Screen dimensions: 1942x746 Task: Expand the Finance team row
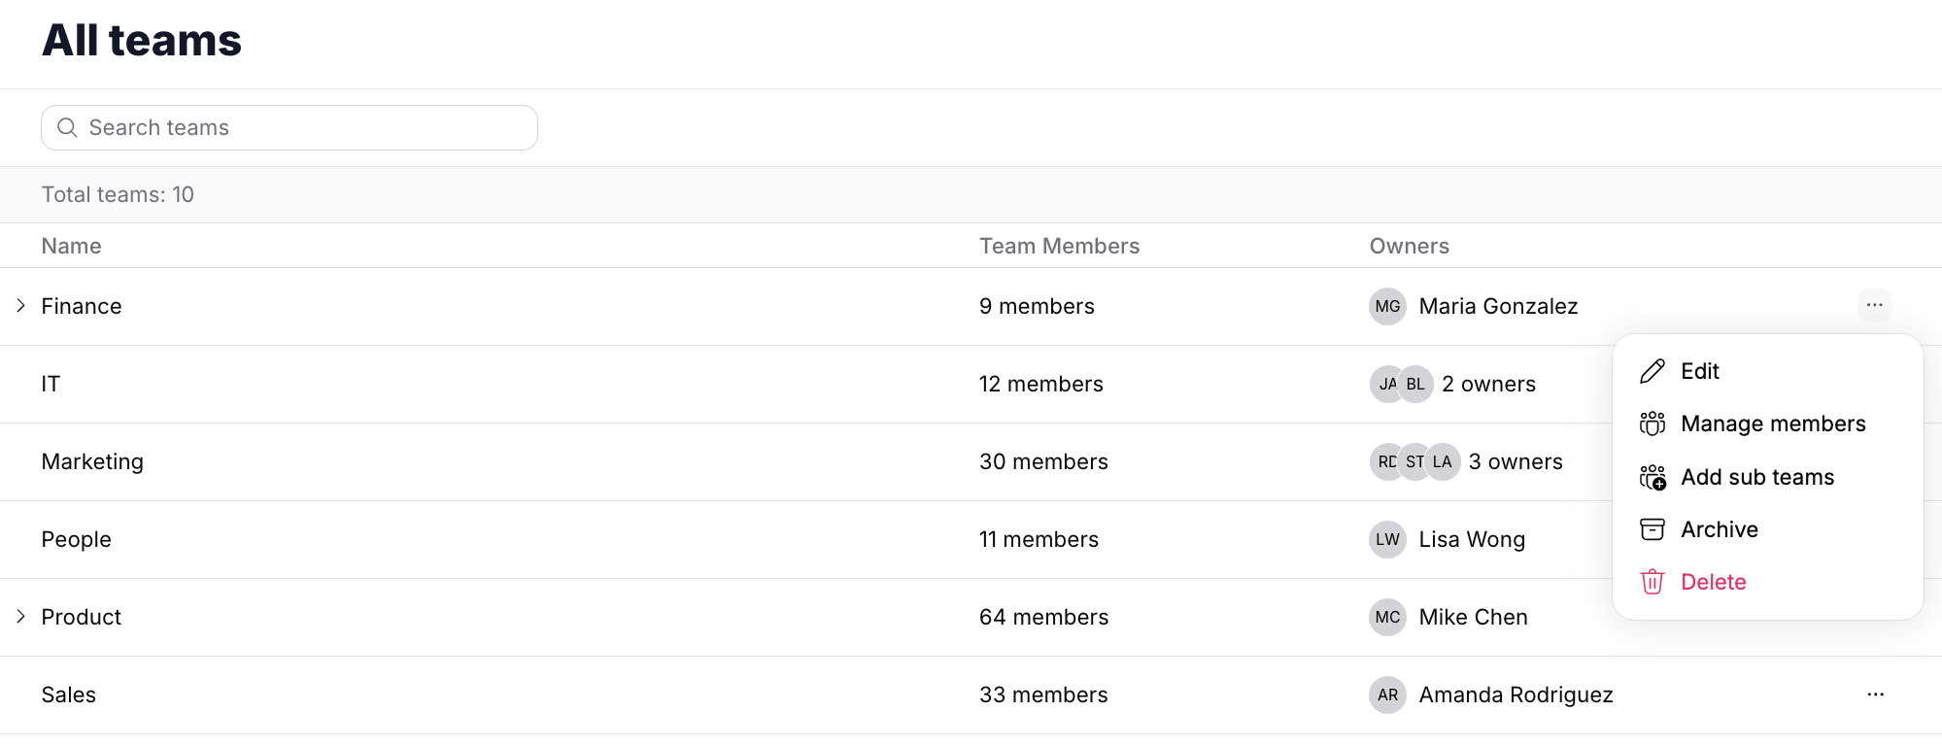21,306
